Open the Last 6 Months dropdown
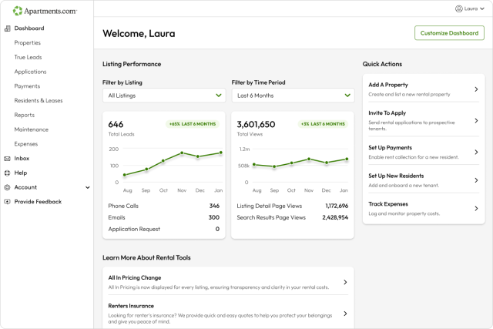Screen dimensions: 493x329 (293, 96)
